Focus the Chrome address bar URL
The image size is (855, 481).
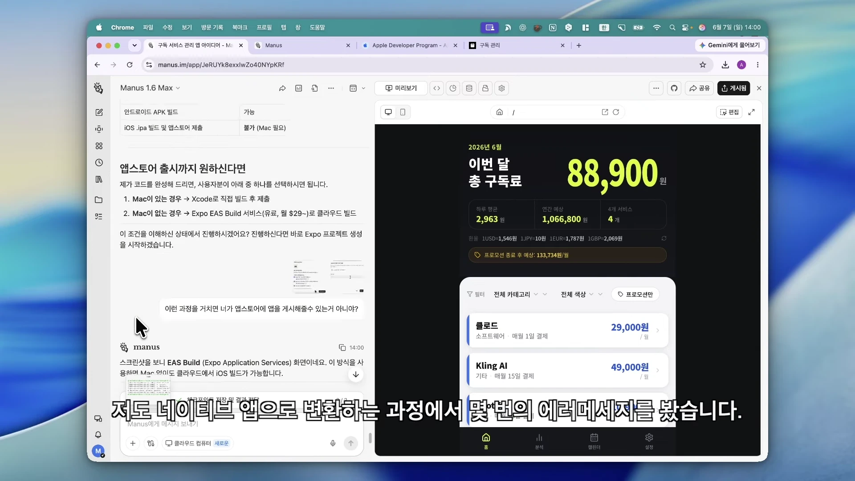coord(221,65)
